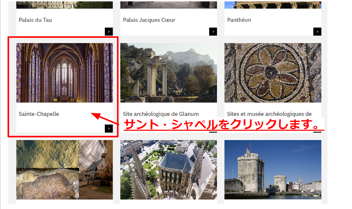The width and height of the screenshot is (352, 209).
Task: Click the arrow icon on Sainte-Chapelle card
Action: tap(109, 128)
